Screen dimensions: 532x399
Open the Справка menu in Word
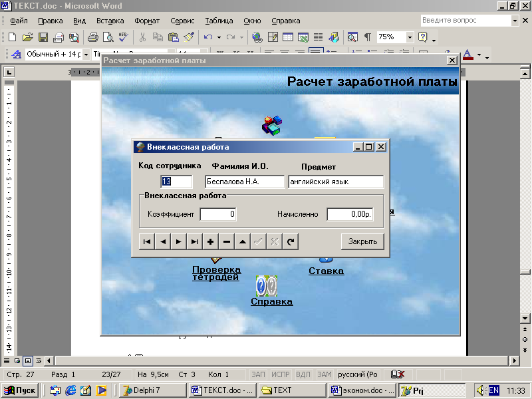click(x=286, y=21)
